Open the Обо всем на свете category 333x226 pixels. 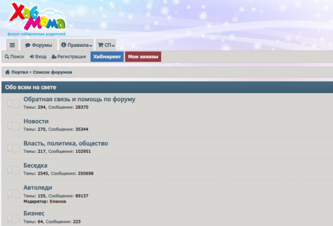31,87
